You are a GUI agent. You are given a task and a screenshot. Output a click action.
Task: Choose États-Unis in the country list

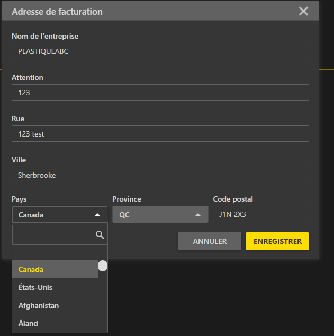coord(55,287)
